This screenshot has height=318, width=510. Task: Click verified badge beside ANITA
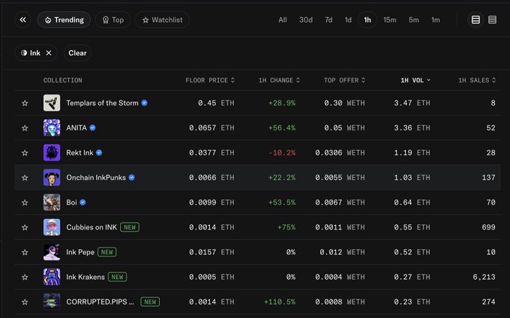(93, 127)
